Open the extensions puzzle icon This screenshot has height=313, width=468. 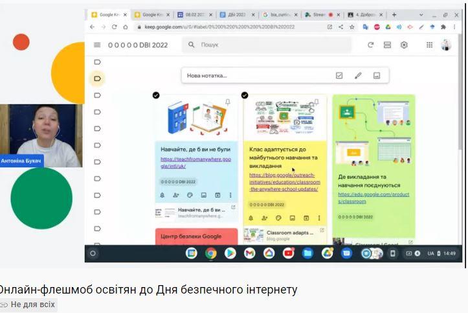click(x=443, y=27)
